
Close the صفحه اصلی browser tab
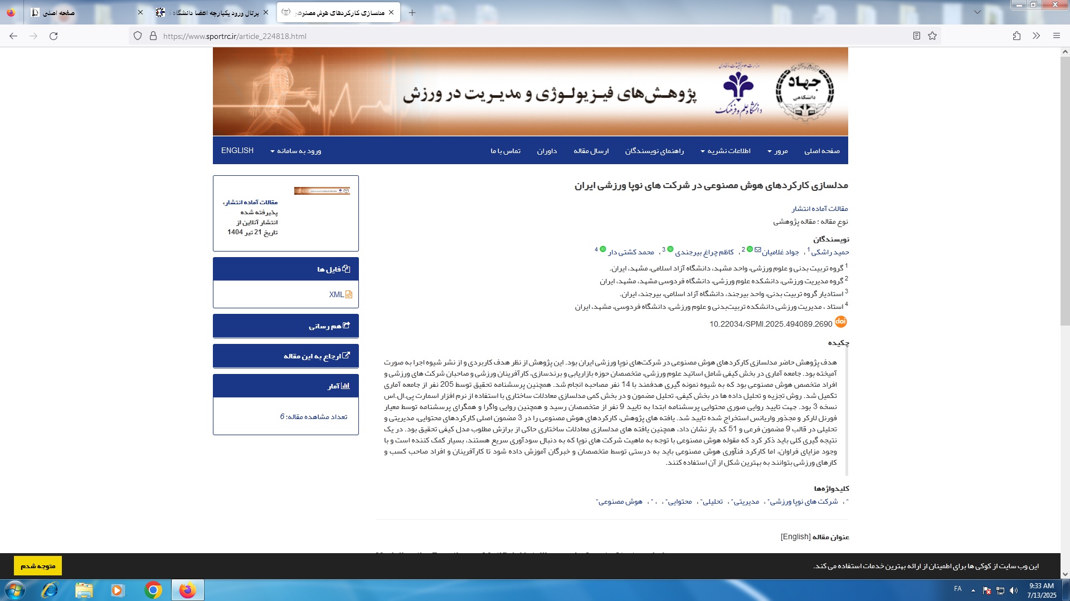[x=140, y=12]
